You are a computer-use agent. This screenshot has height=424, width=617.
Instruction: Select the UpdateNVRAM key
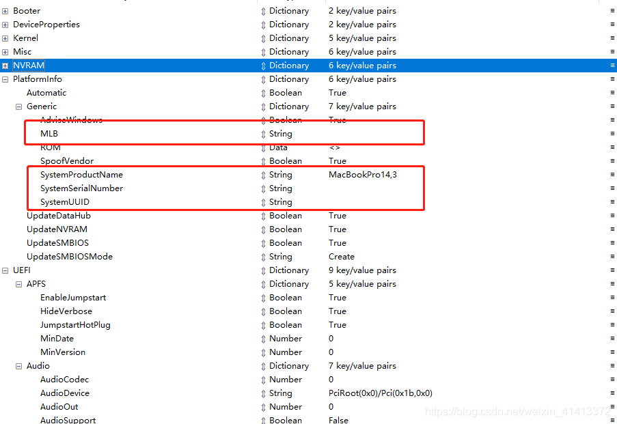(x=57, y=229)
